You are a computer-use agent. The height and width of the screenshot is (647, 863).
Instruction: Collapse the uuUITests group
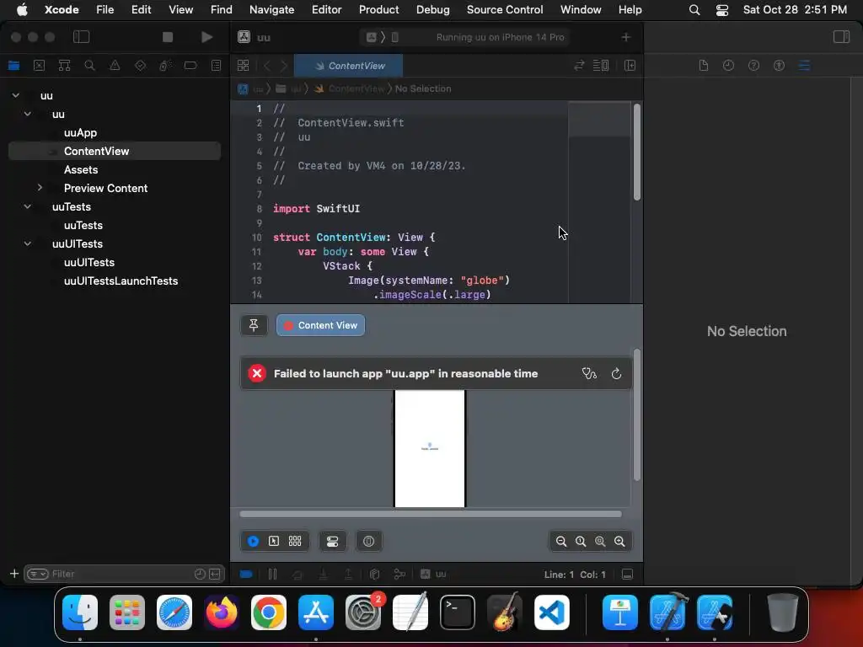click(x=28, y=243)
